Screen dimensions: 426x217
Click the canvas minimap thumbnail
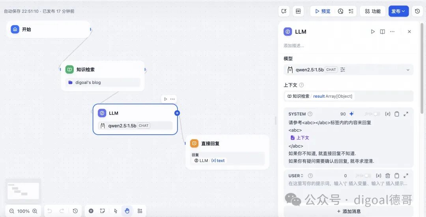click(23, 191)
